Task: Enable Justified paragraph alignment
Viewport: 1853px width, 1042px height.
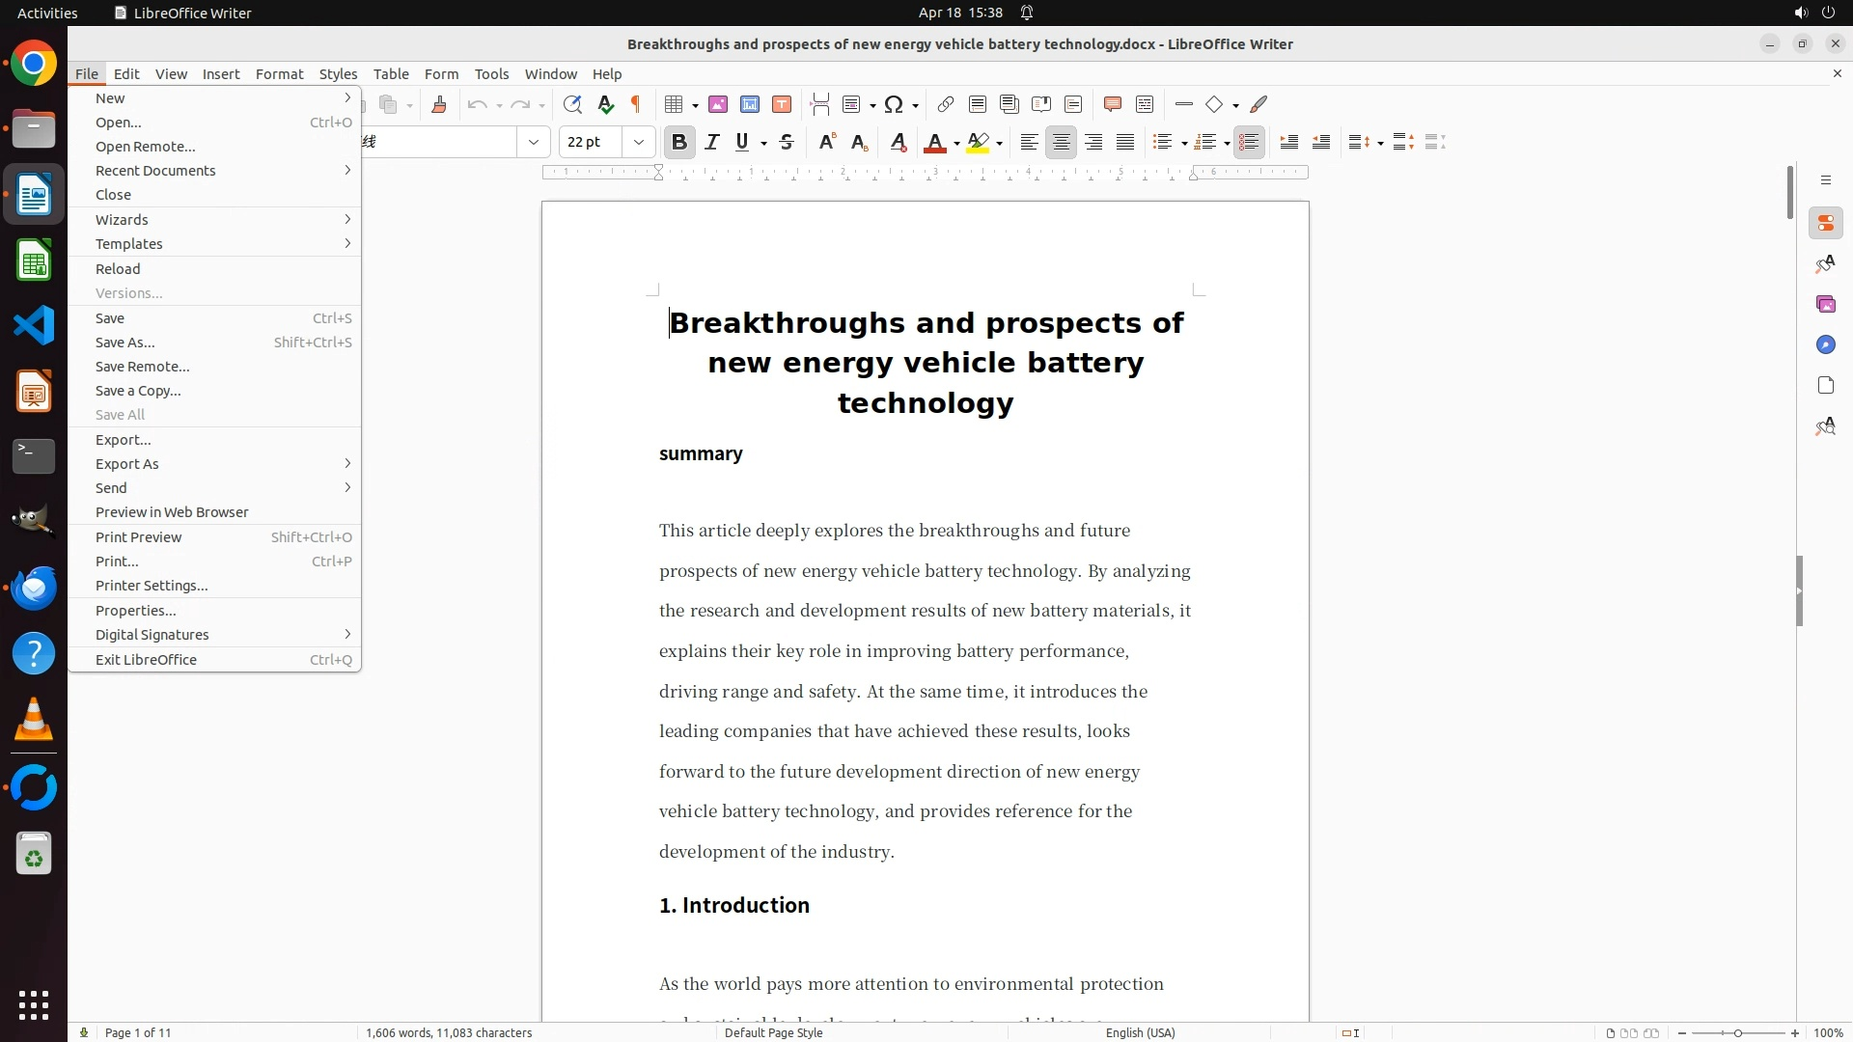Action: [x=1125, y=142]
